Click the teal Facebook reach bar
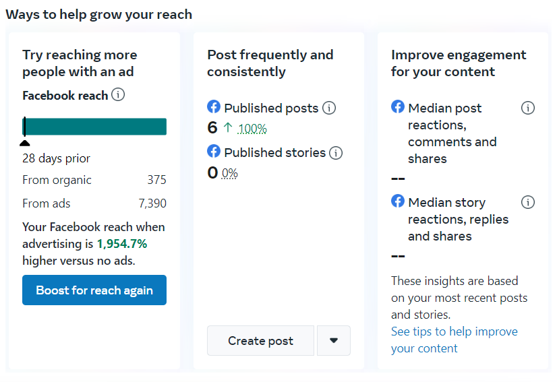 click(x=94, y=127)
